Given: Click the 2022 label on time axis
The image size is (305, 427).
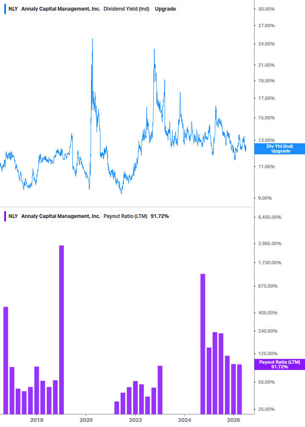Looking at the screenshot, I should point(135,420).
